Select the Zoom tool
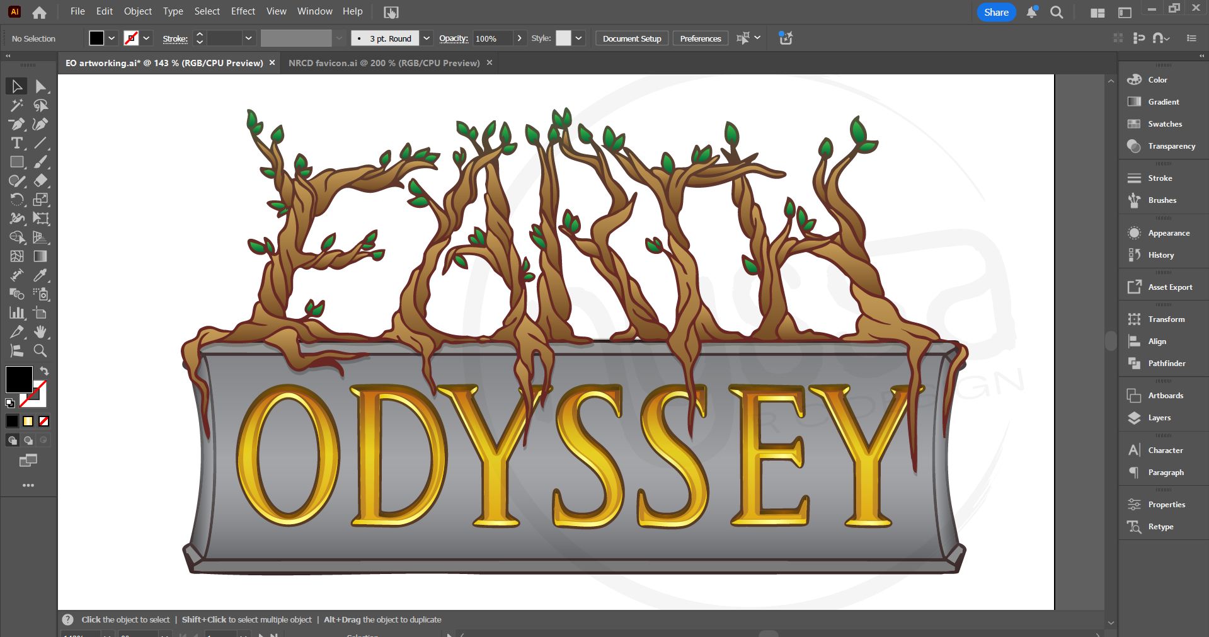 [40, 351]
